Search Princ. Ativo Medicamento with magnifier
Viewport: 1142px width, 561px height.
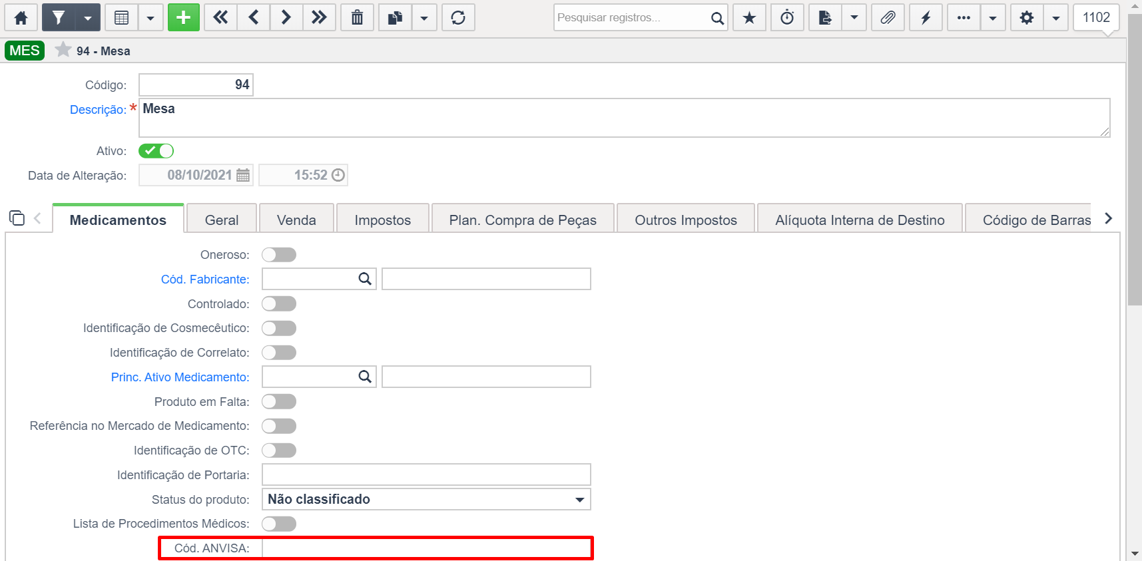tap(365, 377)
